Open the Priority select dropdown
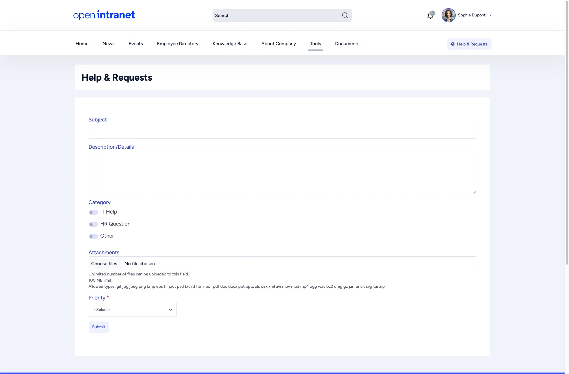 132,310
